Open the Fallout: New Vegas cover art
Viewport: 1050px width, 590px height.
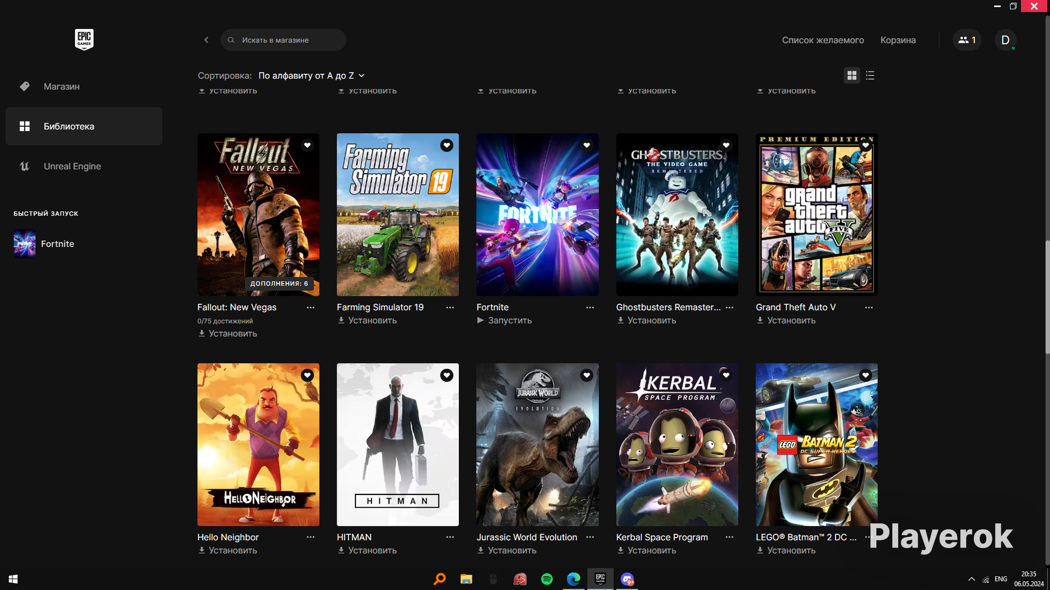(258, 215)
